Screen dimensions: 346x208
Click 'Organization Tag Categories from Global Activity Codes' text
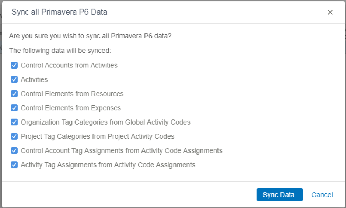pos(105,122)
